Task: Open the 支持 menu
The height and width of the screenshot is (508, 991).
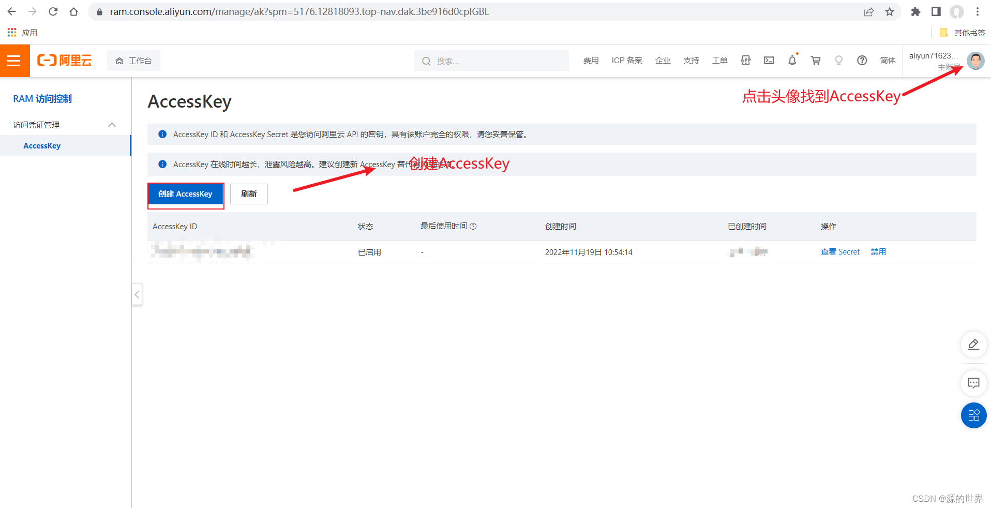Action: [x=691, y=61]
